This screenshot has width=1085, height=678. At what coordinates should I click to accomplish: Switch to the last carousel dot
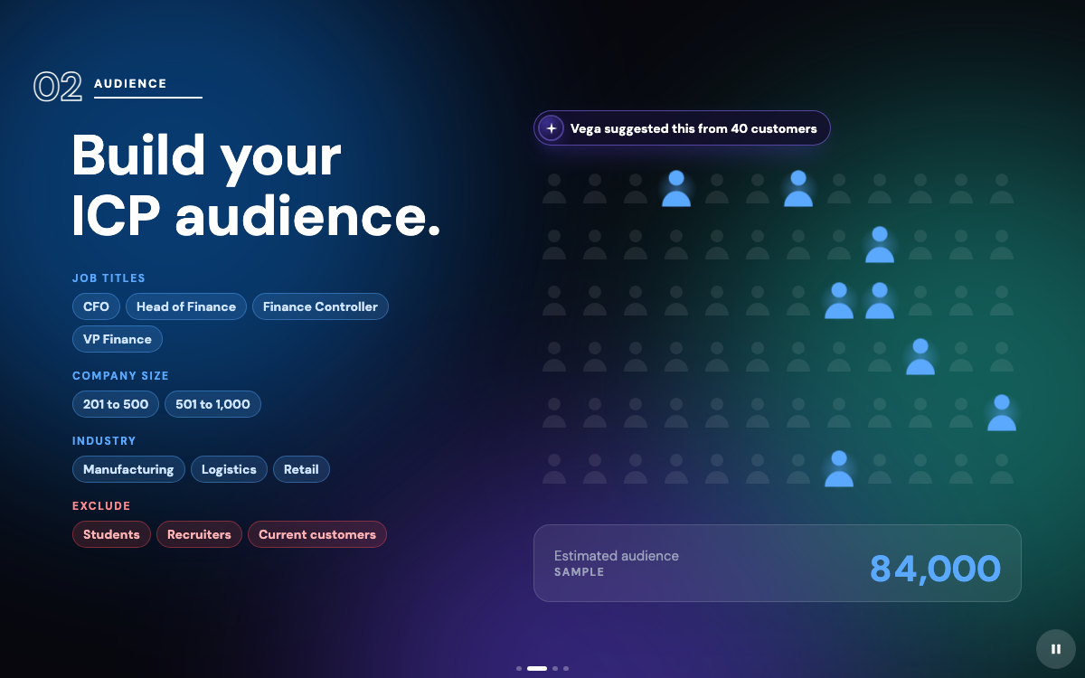coord(566,669)
